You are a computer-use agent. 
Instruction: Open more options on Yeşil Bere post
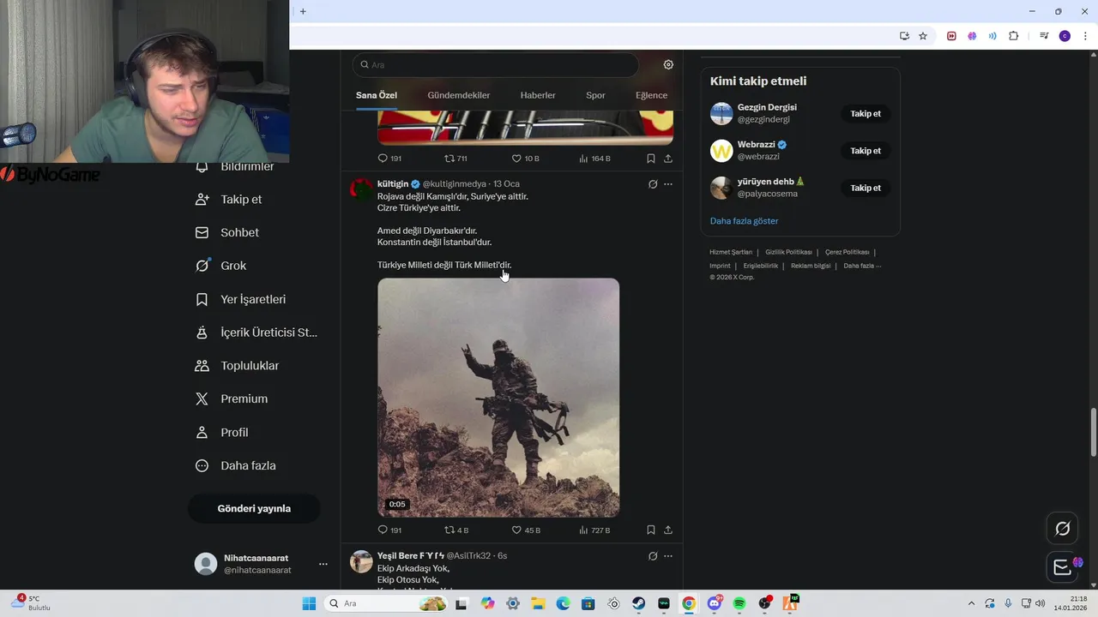pos(668,556)
